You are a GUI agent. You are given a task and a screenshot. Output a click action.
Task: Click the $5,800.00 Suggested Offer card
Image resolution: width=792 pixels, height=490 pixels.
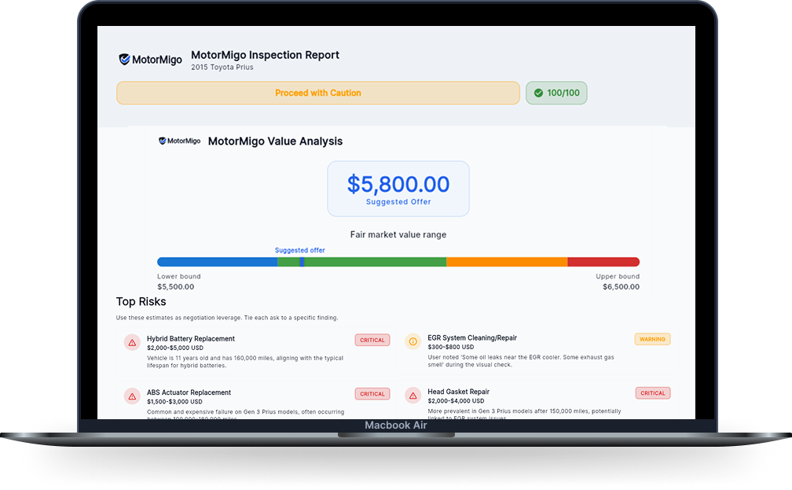398,189
